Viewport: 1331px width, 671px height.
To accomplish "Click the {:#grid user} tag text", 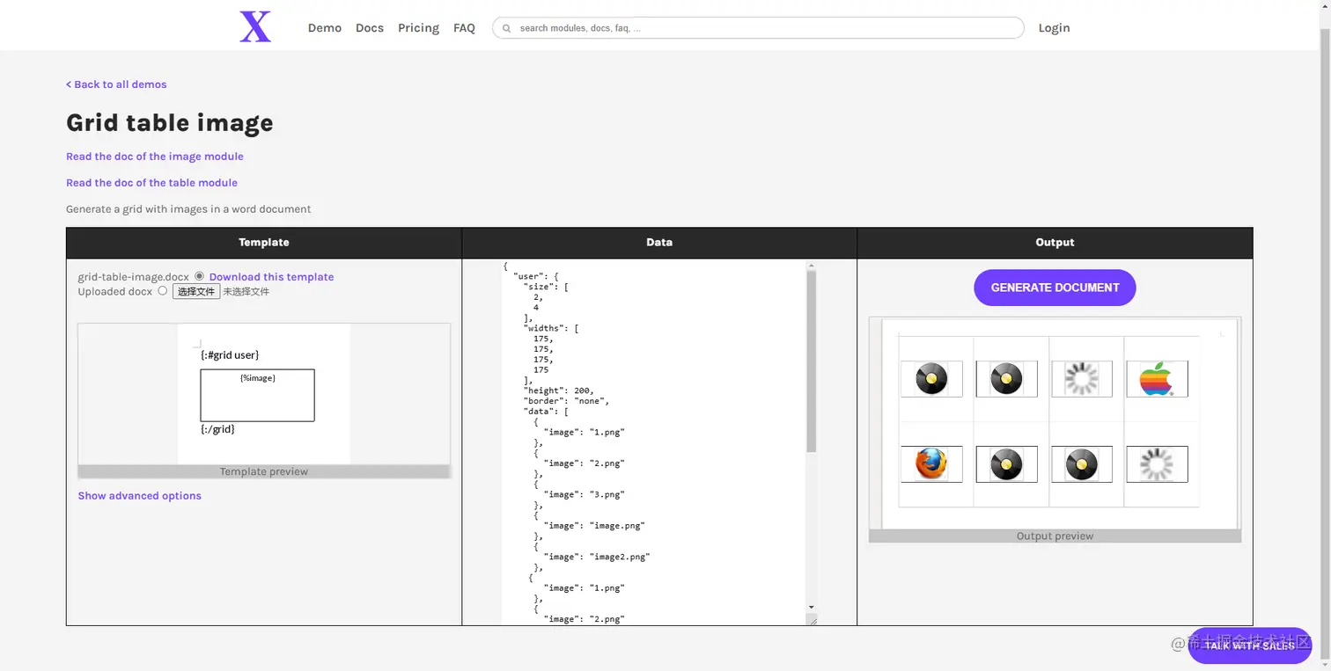I will point(230,355).
